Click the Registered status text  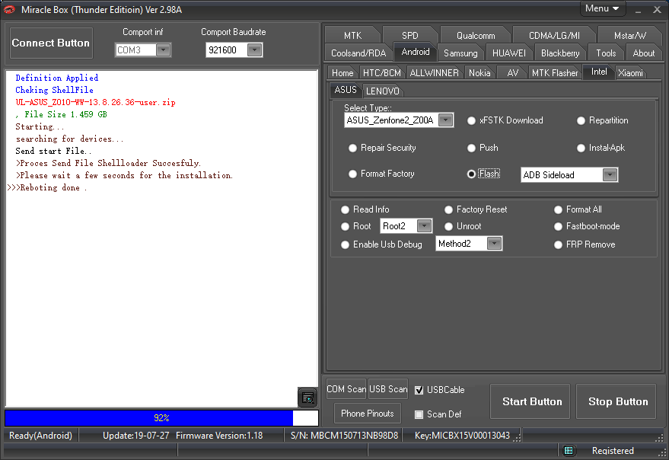(613, 451)
